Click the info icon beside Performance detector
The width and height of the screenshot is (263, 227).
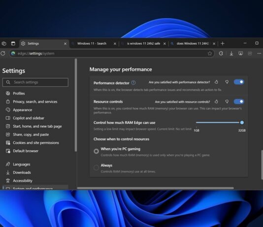(133, 83)
